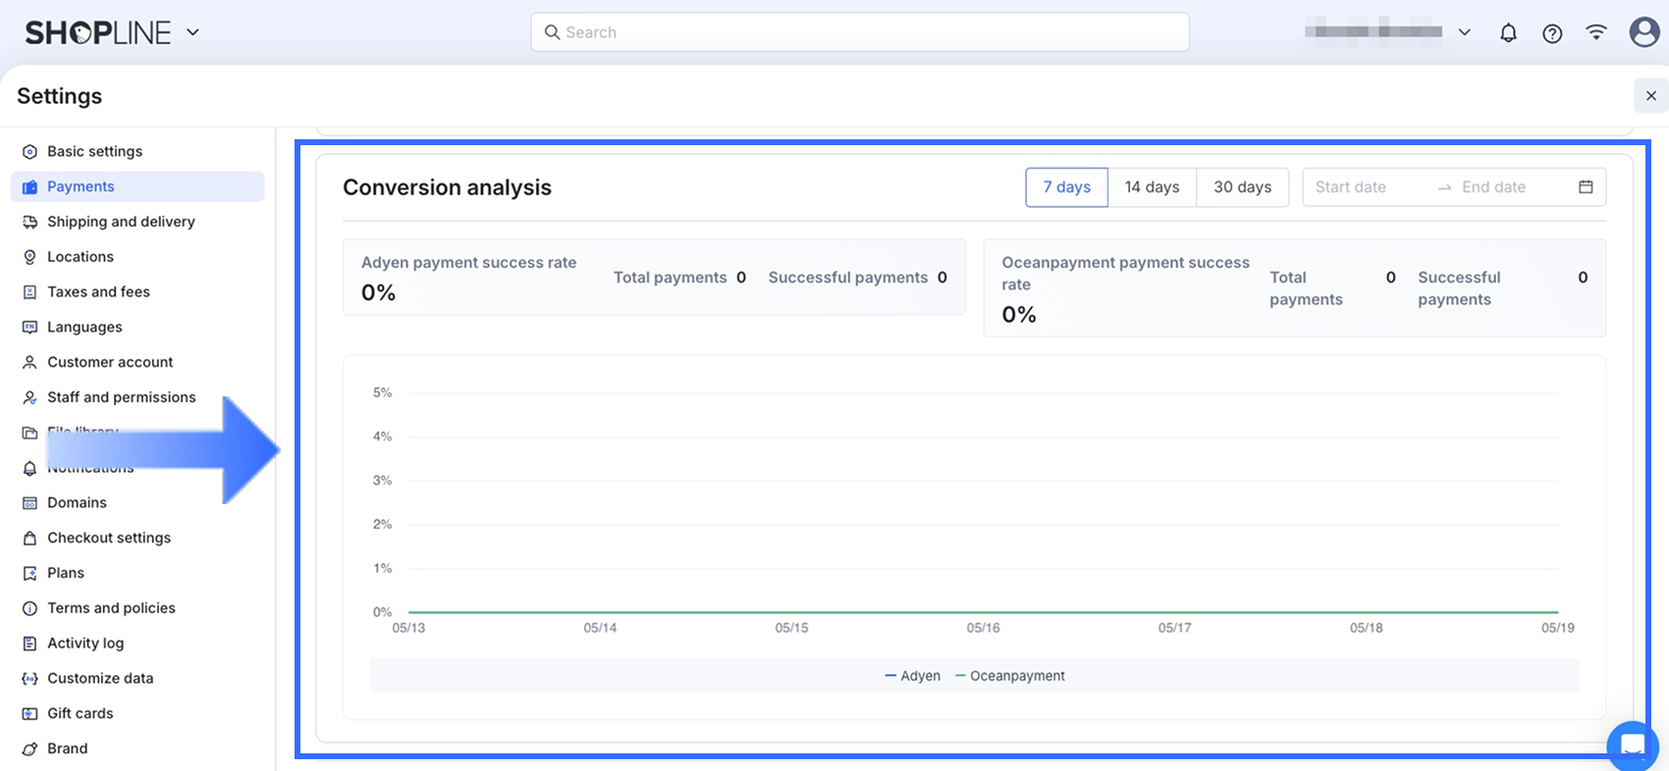1669x771 pixels.
Task: Open Shipping and delivery settings
Action: (x=121, y=222)
